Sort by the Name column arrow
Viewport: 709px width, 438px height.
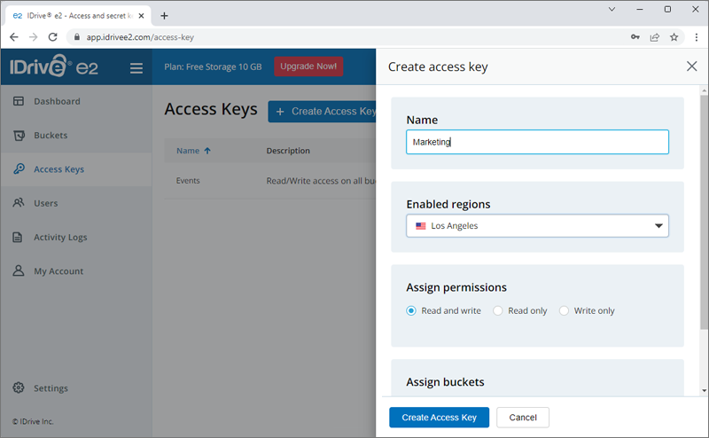tap(207, 151)
